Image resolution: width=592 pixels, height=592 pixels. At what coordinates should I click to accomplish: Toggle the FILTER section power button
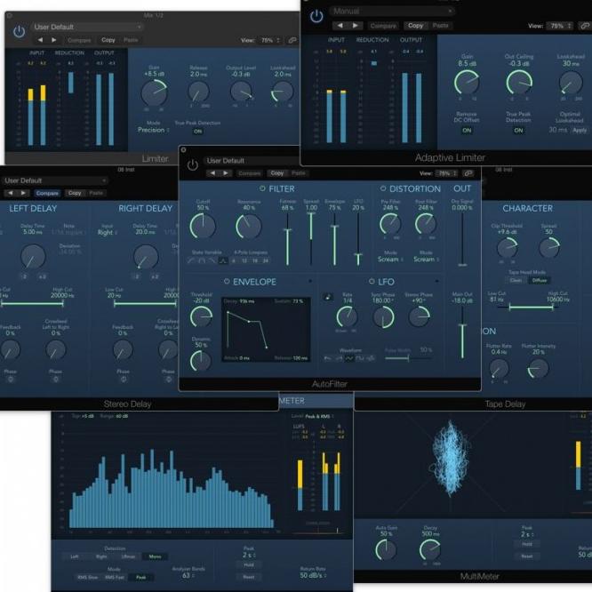click(262, 188)
